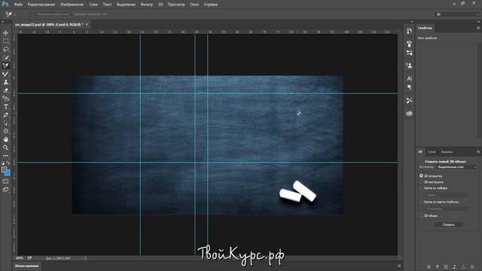Select the Сетка из карты глубины option

[421, 202]
